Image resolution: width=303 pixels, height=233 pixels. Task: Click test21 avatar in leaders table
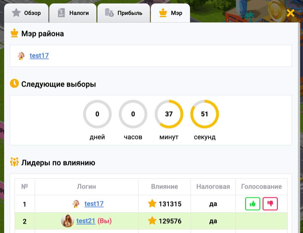pyautogui.click(x=67, y=221)
